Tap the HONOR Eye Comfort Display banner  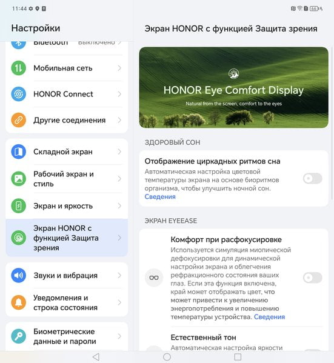pos(234,87)
